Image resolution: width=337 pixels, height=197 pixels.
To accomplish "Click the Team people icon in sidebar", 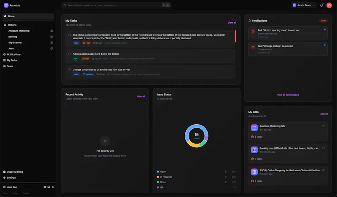I will point(5,66).
